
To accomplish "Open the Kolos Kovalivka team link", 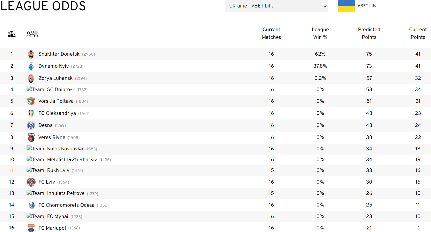I will pos(65,149).
